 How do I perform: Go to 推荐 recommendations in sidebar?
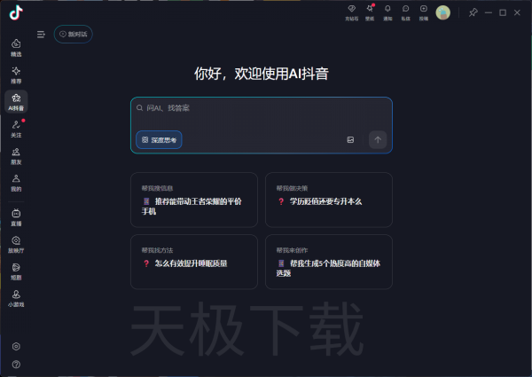point(16,74)
